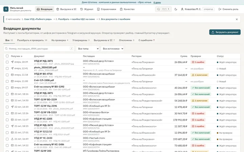This screenshot has width=244, height=152.
Task: Click 'Загрузить документ' button
Action: (225, 32)
